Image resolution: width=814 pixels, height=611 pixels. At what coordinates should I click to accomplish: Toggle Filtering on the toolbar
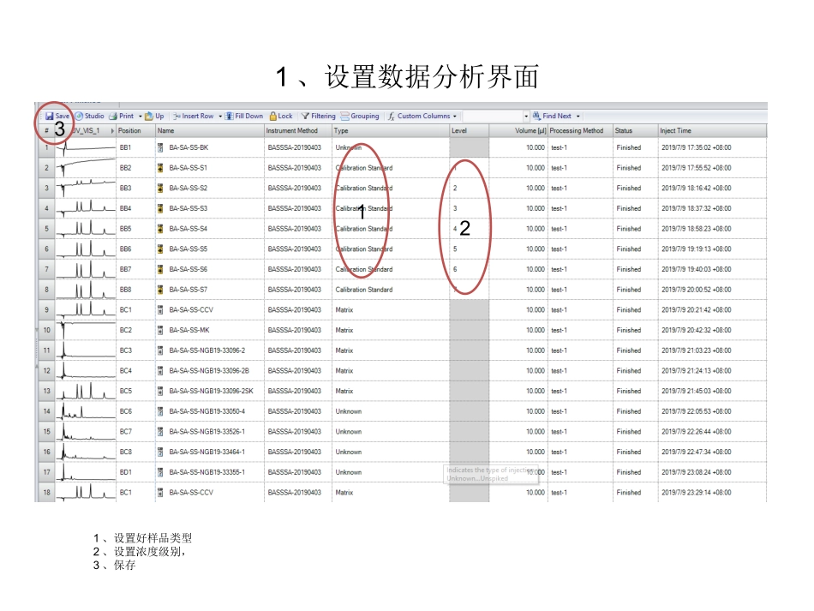[x=319, y=116]
